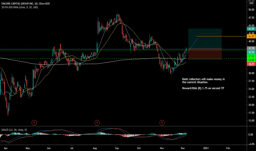Click the gray 37.75 current price label
The height and width of the screenshot is (151, 256).
pyautogui.click(x=251, y=48)
